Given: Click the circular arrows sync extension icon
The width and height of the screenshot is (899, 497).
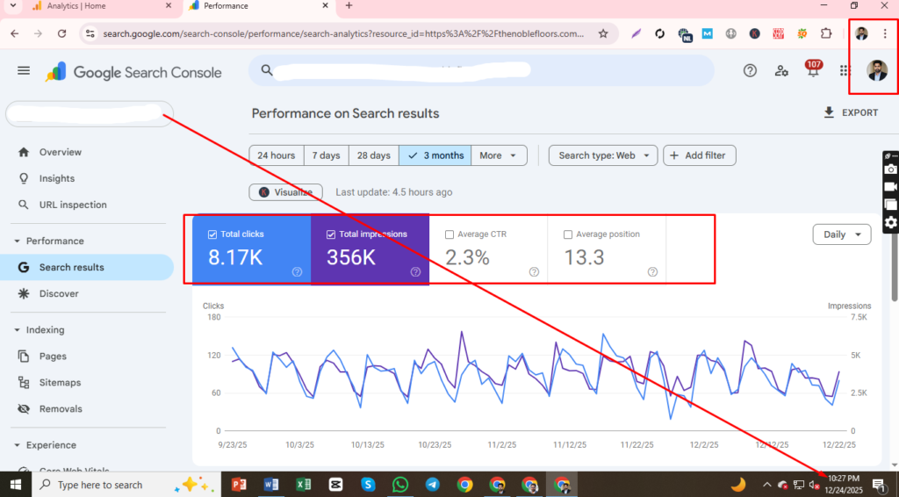Looking at the screenshot, I should click(x=660, y=34).
